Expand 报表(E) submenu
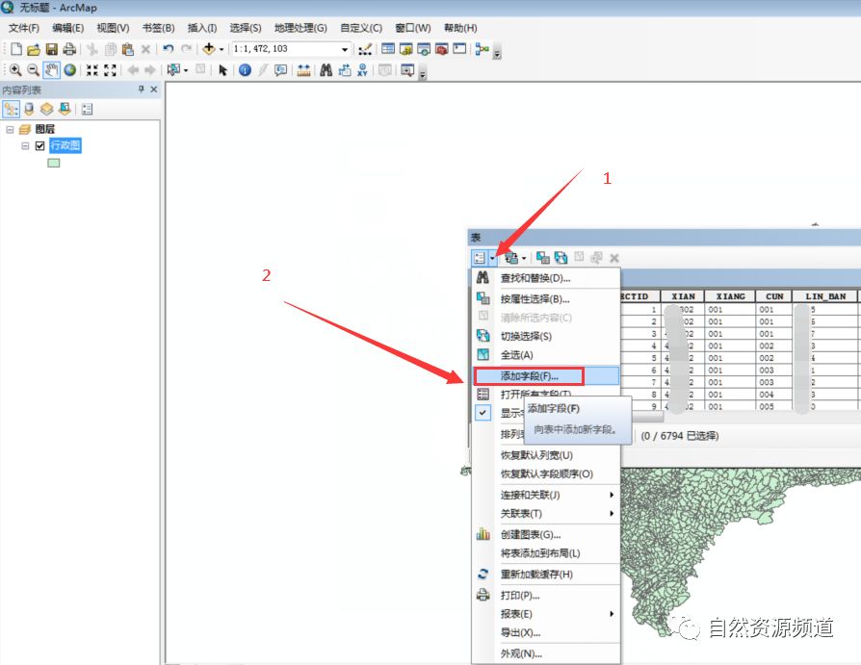 point(546,614)
